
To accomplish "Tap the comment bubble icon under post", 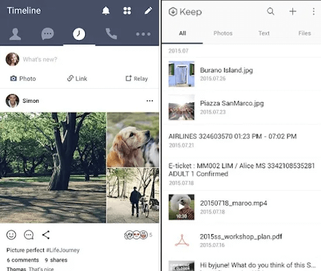I will point(29,235).
